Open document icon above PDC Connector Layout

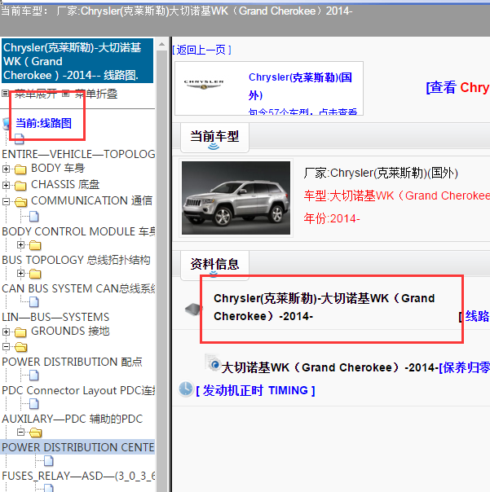(34, 375)
